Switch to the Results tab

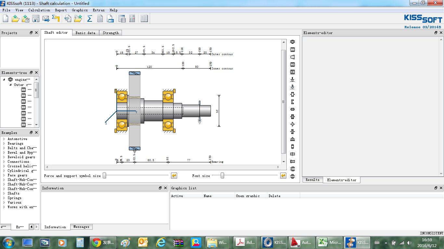312,180
